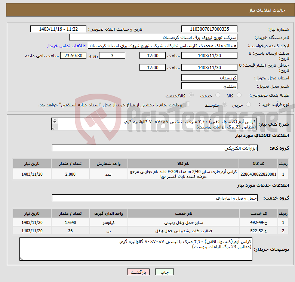This screenshot has height=282, width=295.
Task: Click service name سایر حمل ونقل زمینی
Action: click(x=184, y=222)
